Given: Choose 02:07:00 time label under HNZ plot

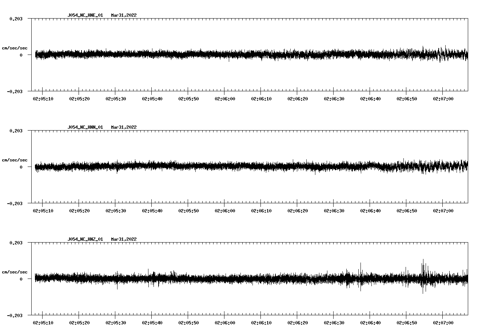Looking at the screenshot, I should coord(443,323).
